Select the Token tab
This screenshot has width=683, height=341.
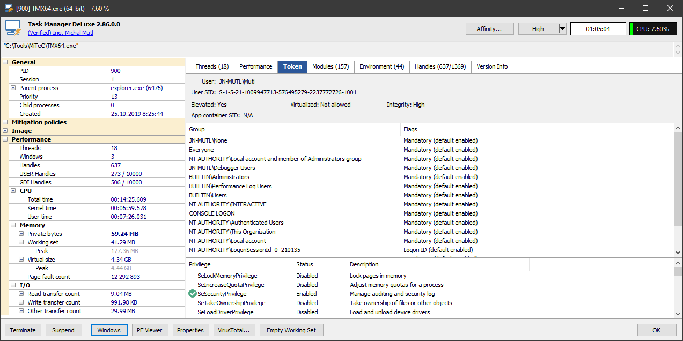point(293,66)
